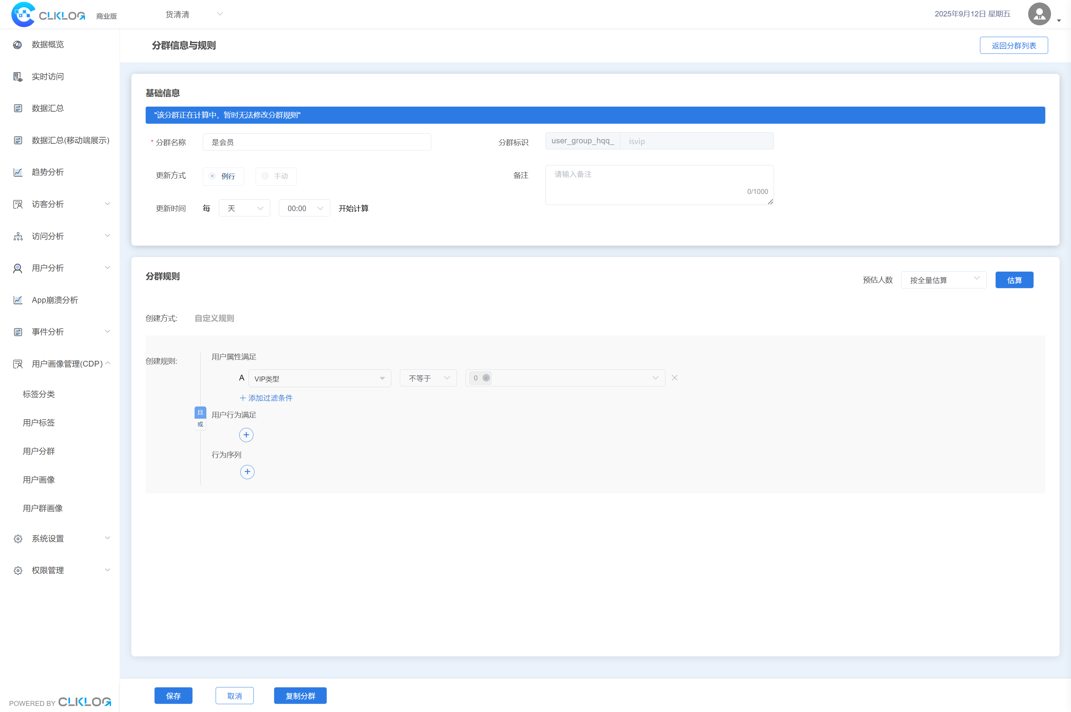Open the 不等于 operator dropdown
The width and height of the screenshot is (1071, 712).
pyautogui.click(x=428, y=378)
